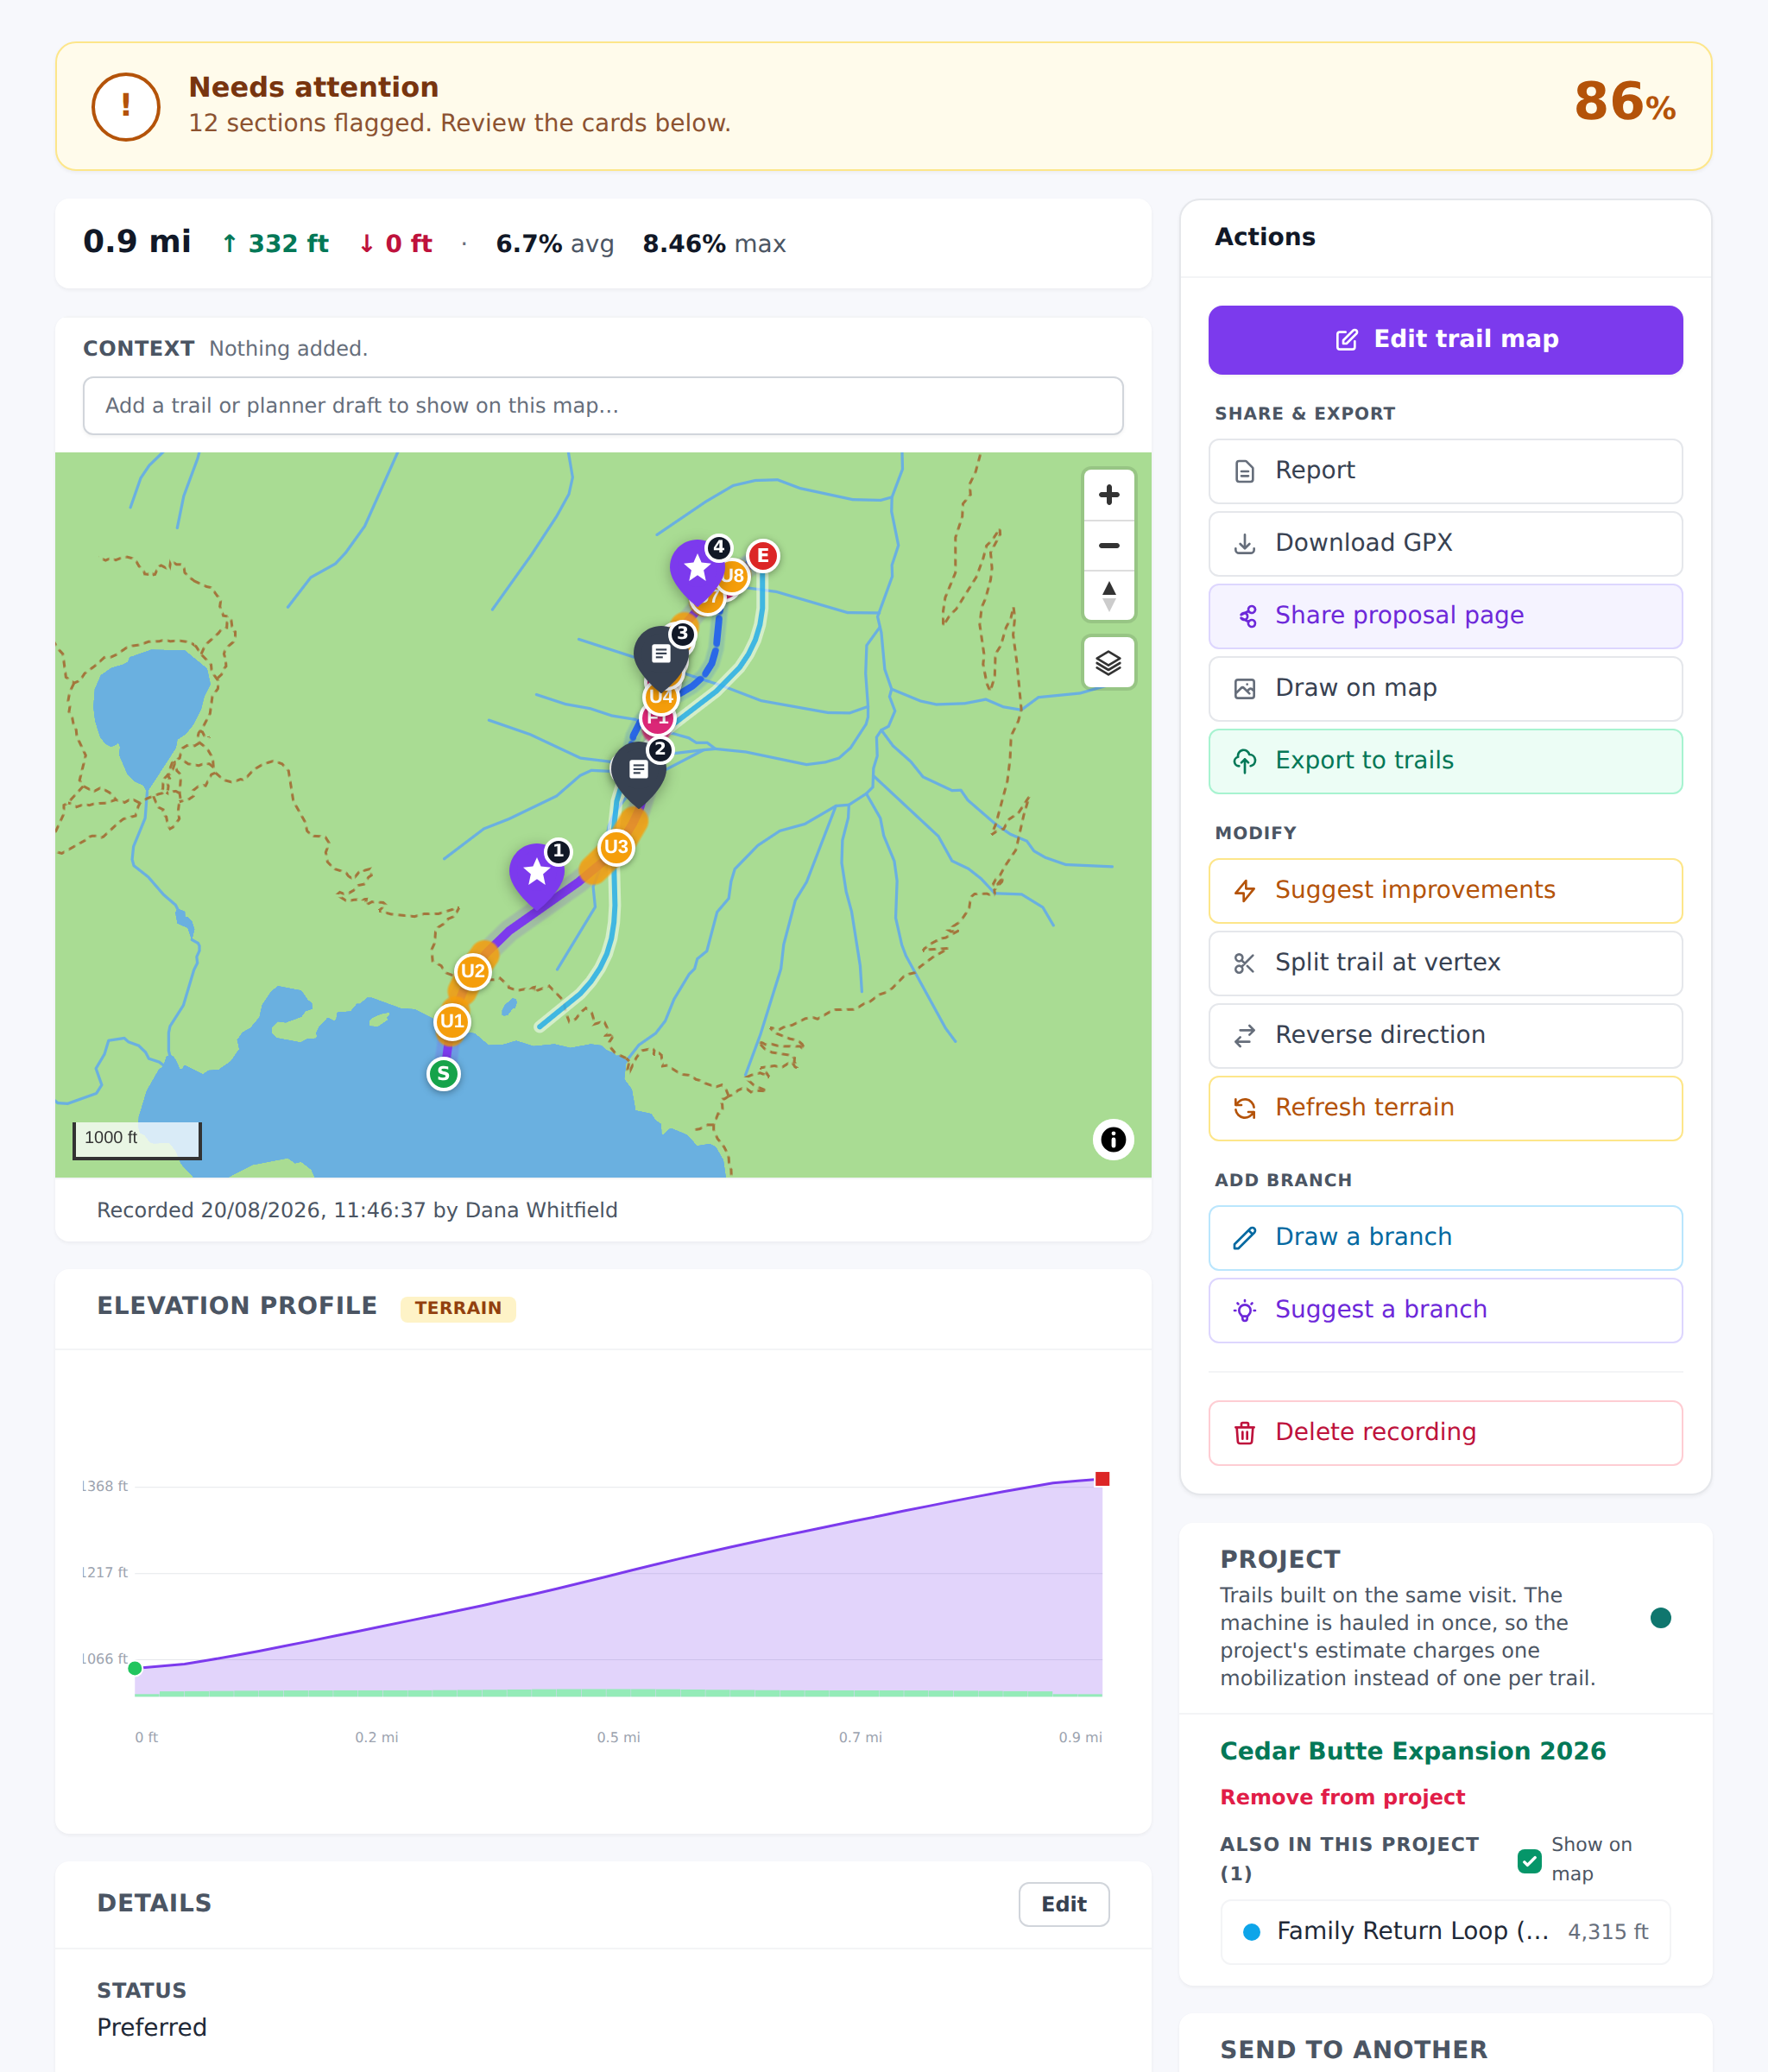Refresh terrain data
The width and height of the screenshot is (1768, 2072).
click(x=1445, y=1108)
